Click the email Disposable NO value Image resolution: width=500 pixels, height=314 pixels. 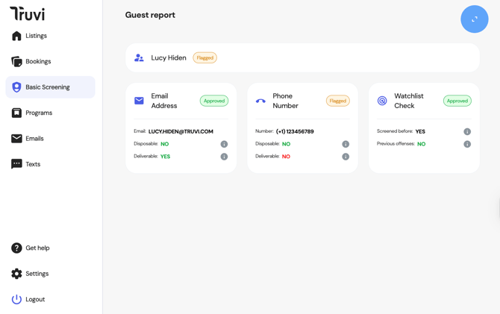[164, 144]
